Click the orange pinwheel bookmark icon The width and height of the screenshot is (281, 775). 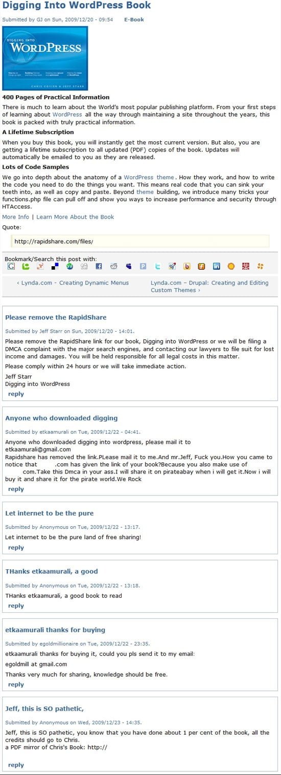[261, 266]
